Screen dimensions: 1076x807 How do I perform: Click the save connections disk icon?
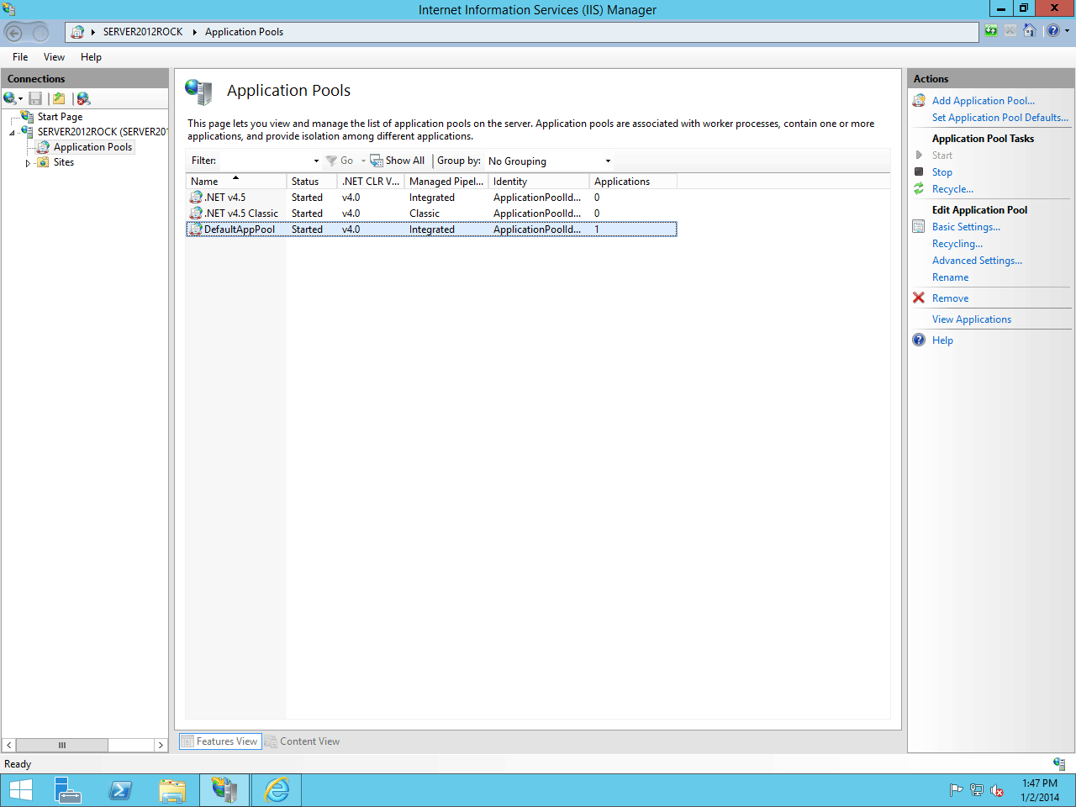coord(35,98)
